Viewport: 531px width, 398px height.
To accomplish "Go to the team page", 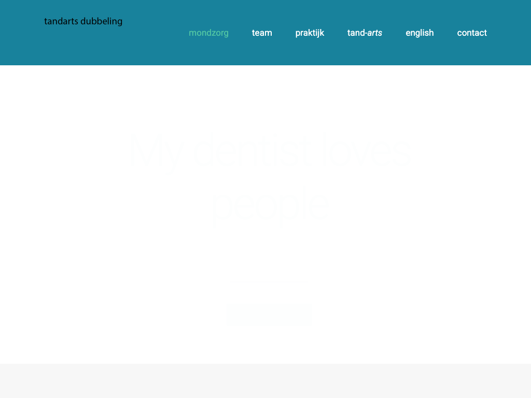I will pyautogui.click(x=262, y=33).
